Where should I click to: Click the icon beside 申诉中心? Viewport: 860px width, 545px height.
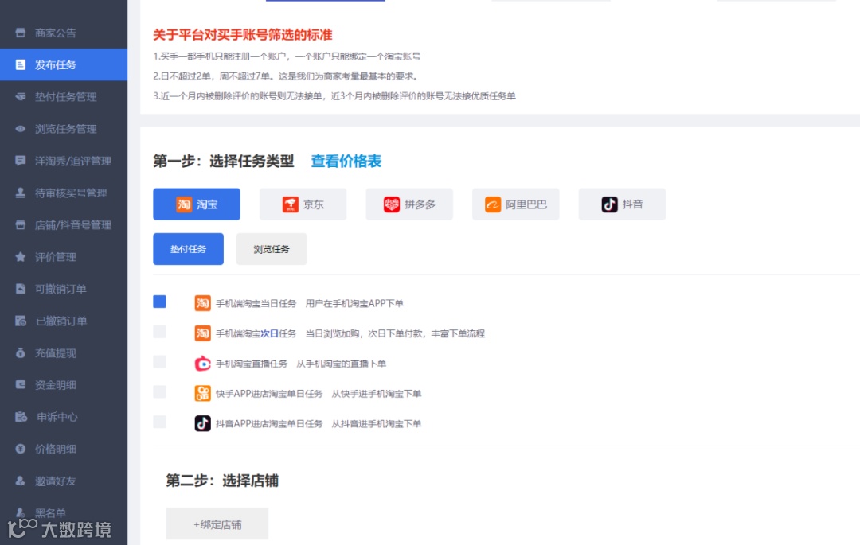[x=21, y=418]
